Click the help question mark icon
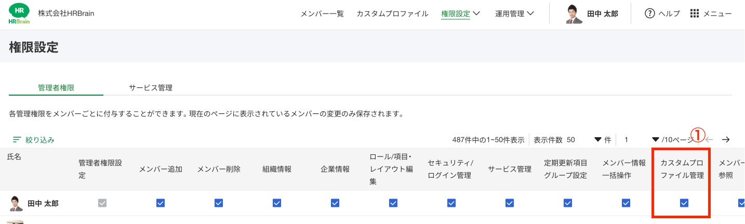Image resolution: width=745 pixels, height=224 pixels. pos(649,14)
